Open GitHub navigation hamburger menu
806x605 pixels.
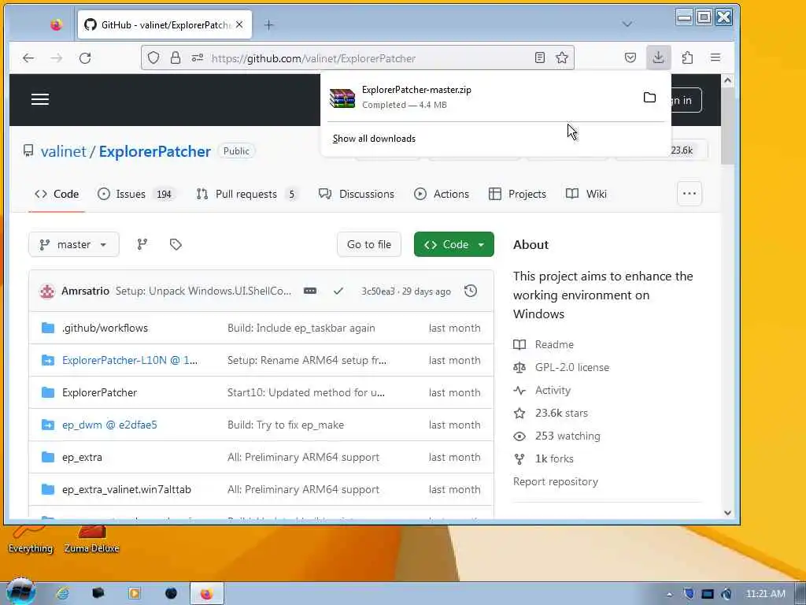pyautogui.click(x=40, y=99)
